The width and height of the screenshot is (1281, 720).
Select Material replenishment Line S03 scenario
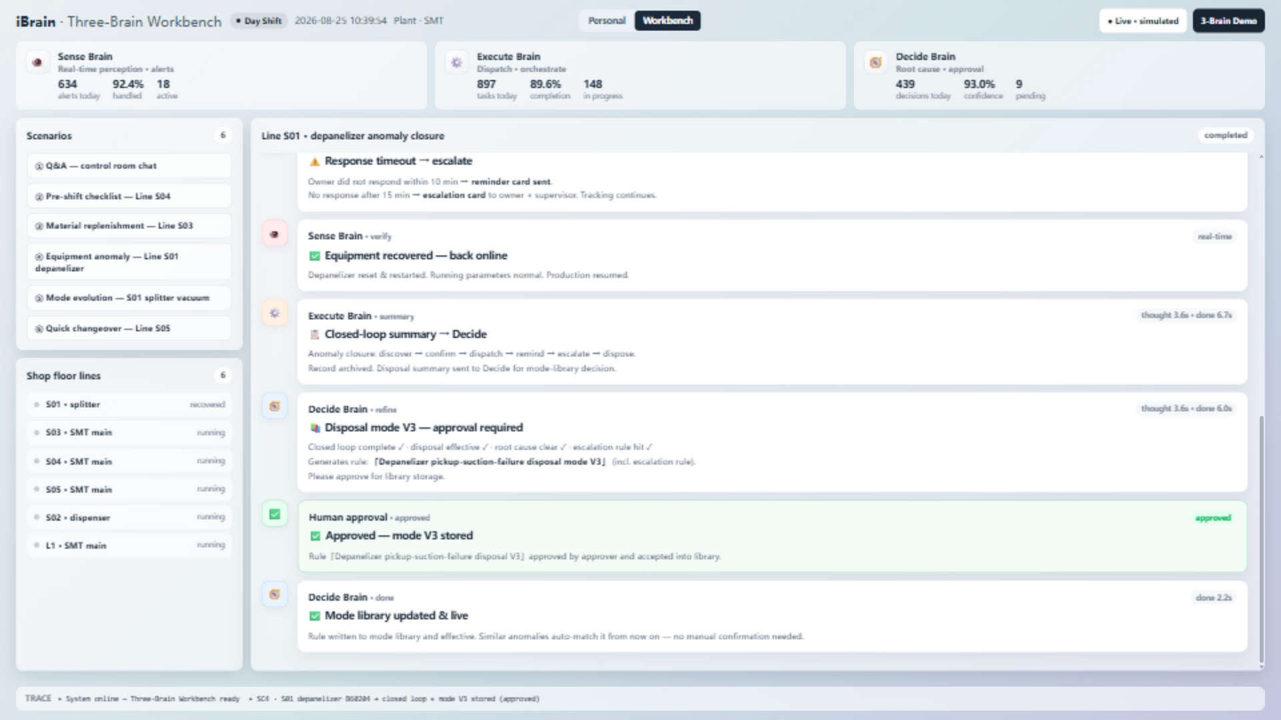click(129, 226)
